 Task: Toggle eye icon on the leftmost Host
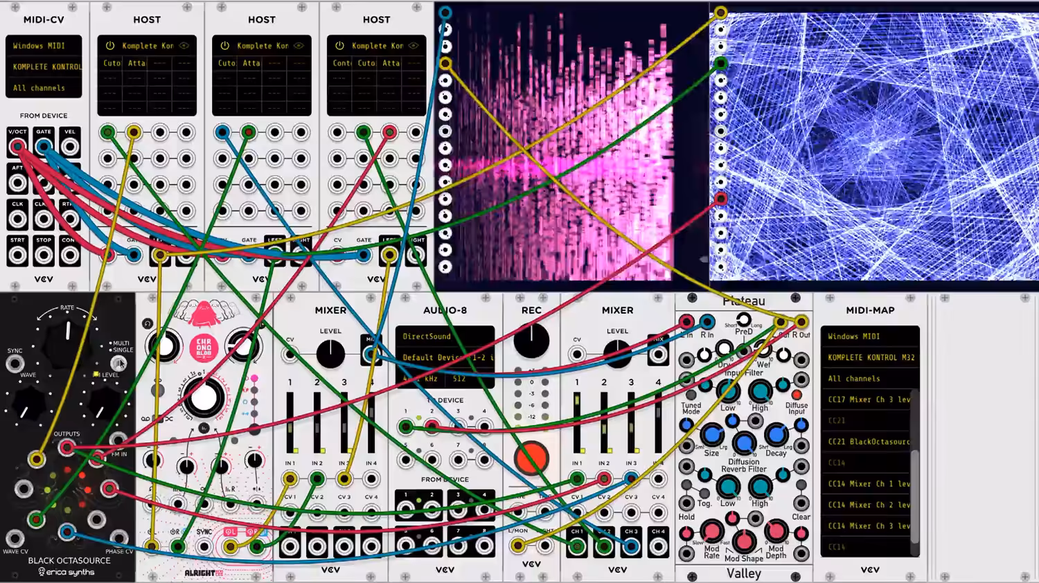click(x=184, y=46)
